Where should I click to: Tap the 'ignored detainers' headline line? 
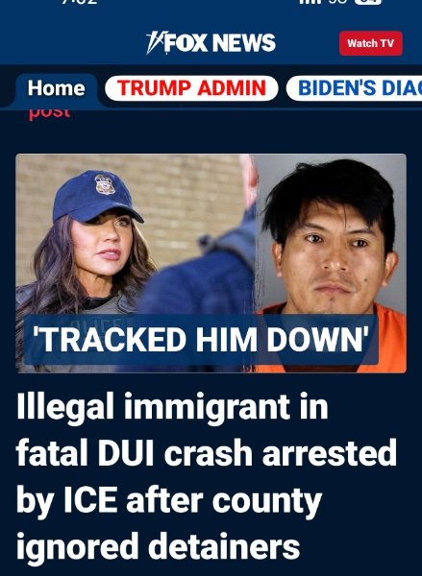coord(159,546)
